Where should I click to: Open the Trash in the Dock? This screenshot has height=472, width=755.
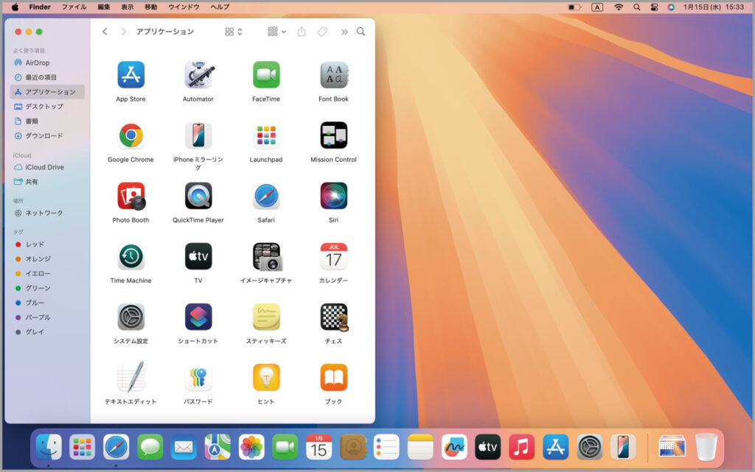click(706, 448)
